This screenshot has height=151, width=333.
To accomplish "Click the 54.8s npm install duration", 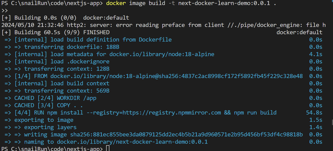I will (x=314, y=112).
